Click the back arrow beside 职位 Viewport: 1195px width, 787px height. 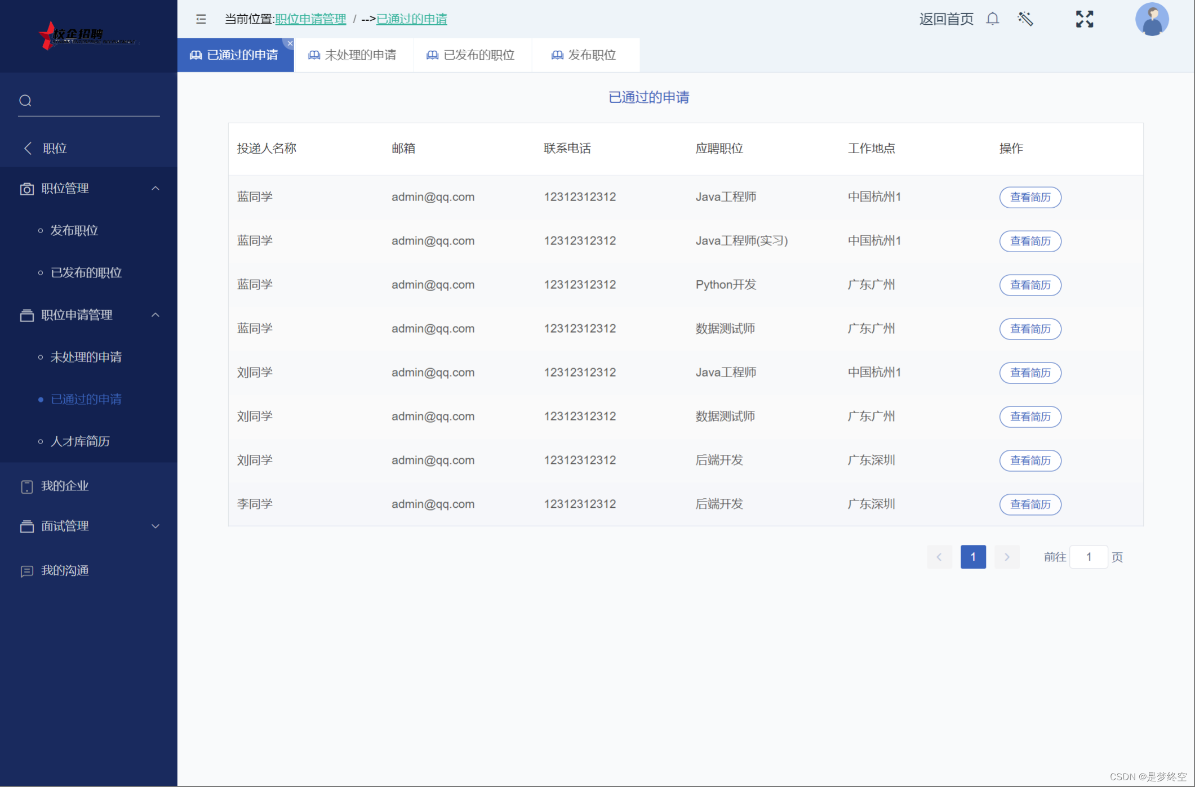point(28,148)
